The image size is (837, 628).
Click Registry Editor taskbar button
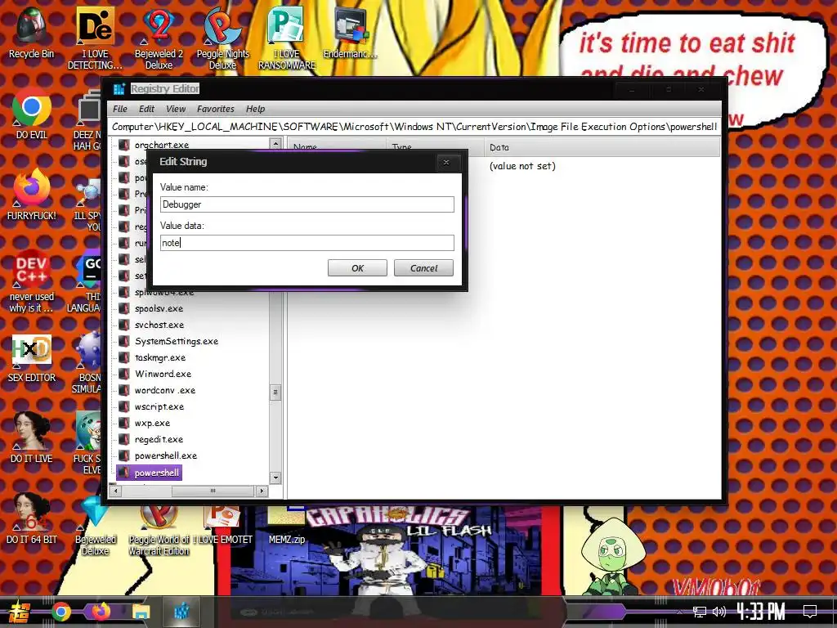(181, 612)
